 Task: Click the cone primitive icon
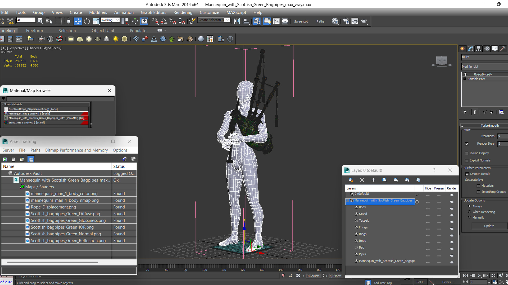point(106,39)
